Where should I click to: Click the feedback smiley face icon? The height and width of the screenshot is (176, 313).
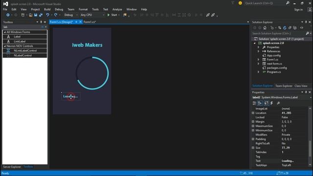click(240, 3)
